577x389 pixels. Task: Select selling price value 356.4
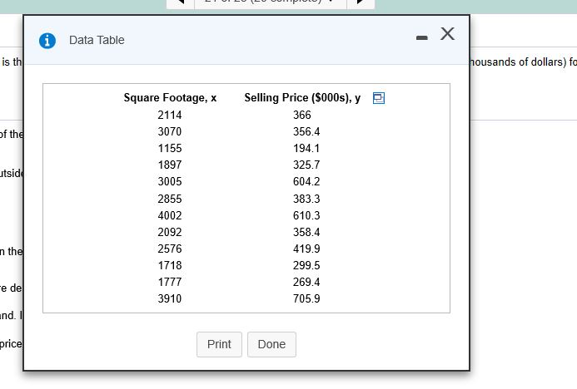coord(306,131)
